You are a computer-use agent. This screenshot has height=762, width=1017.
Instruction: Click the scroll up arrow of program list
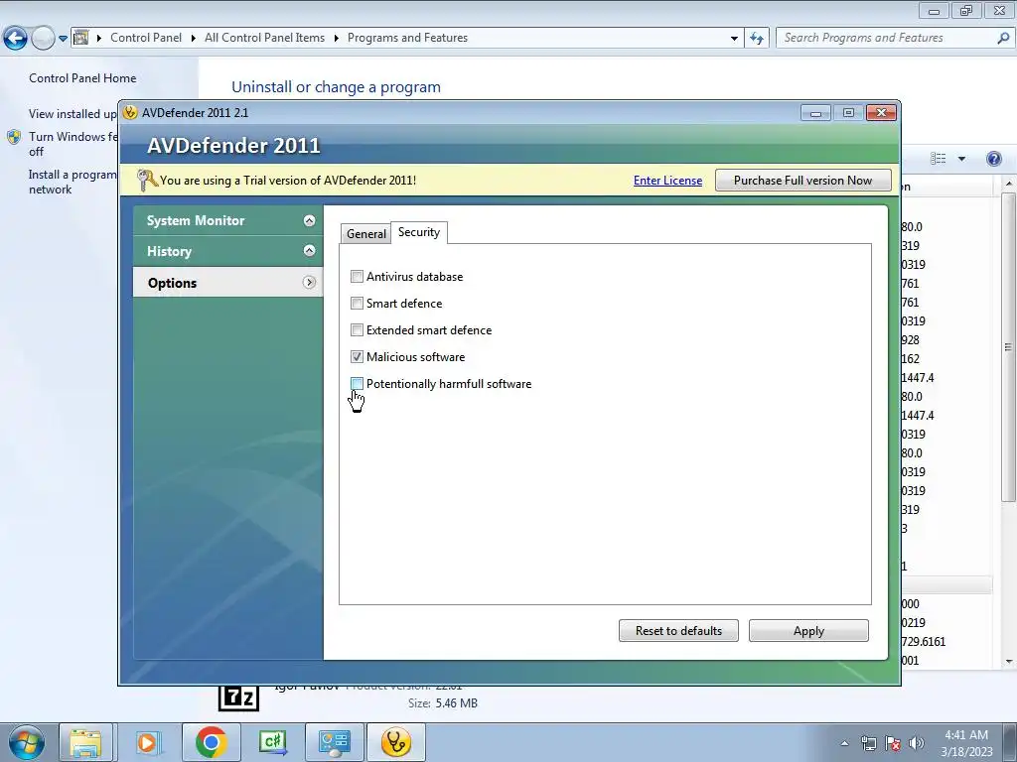1009,184
